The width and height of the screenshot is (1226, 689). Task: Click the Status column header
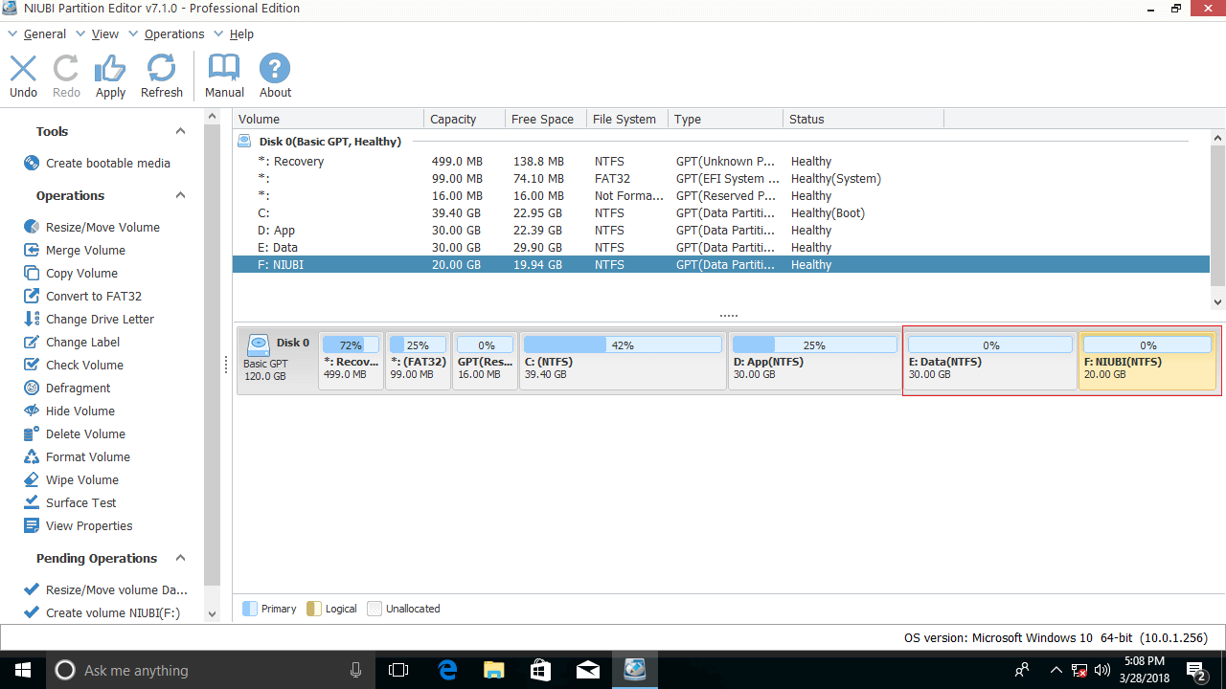pyautogui.click(x=863, y=119)
